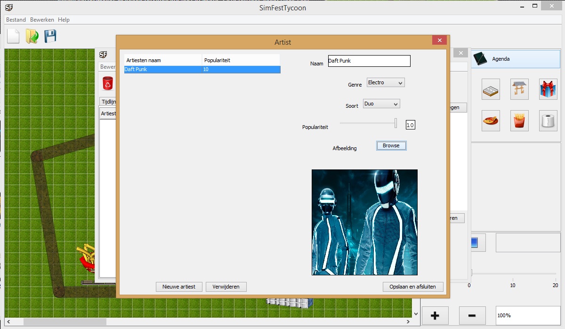This screenshot has width=565, height=329.
Task: Click the new file icon in the toolbar
Action: 13,36
